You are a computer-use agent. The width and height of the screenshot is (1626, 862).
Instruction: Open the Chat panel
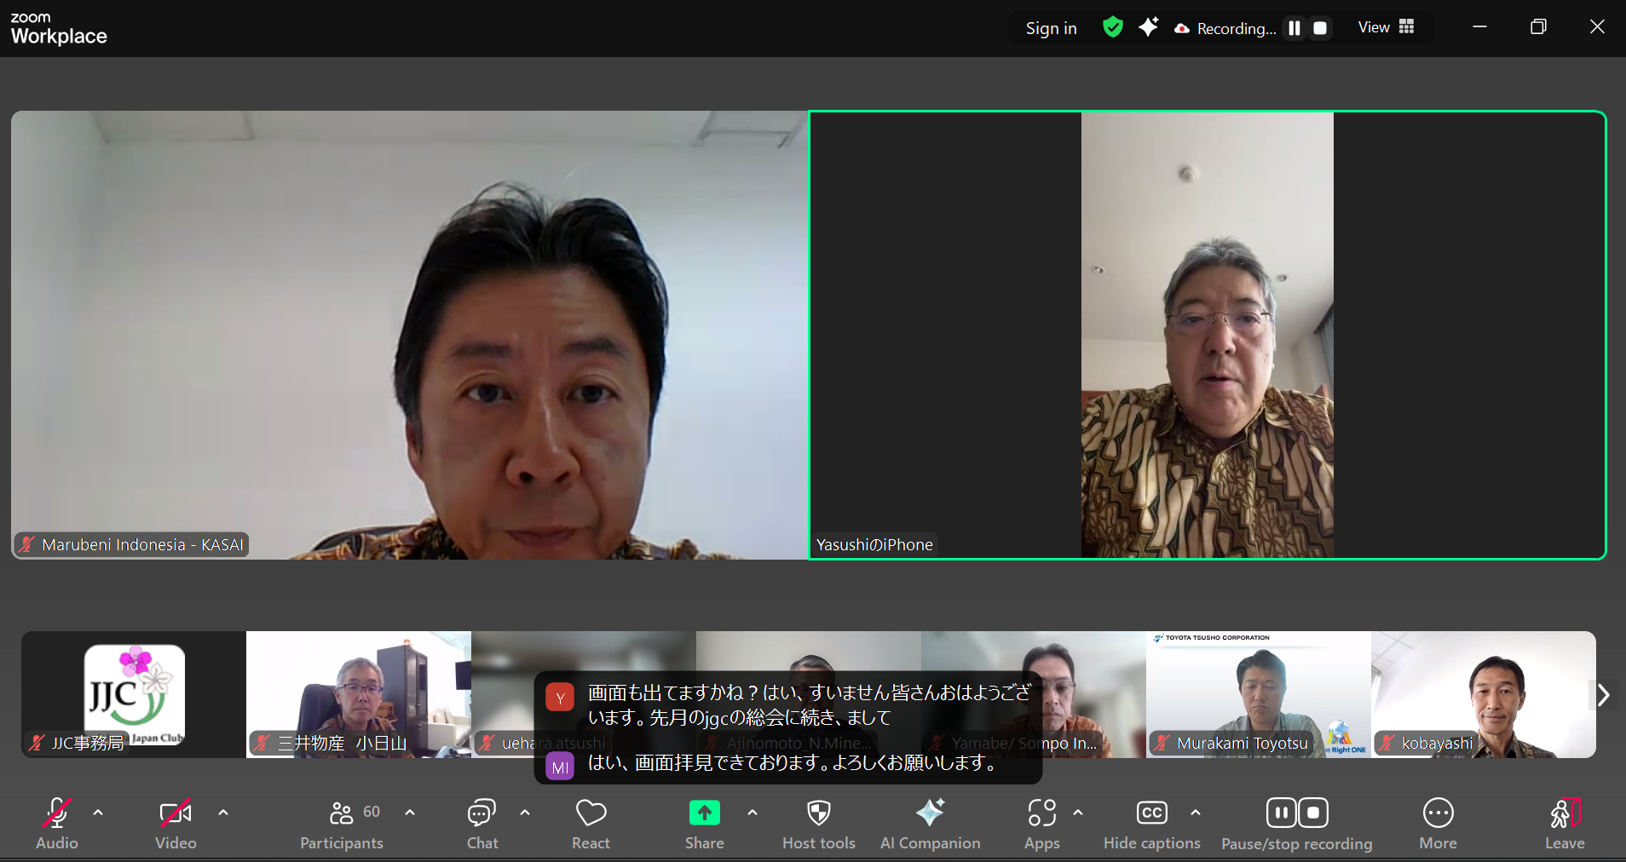[482, 823]
